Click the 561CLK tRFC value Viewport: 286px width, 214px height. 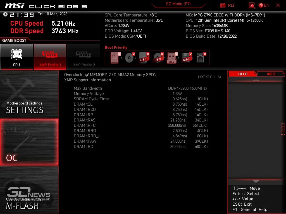(x=200, y=125)
